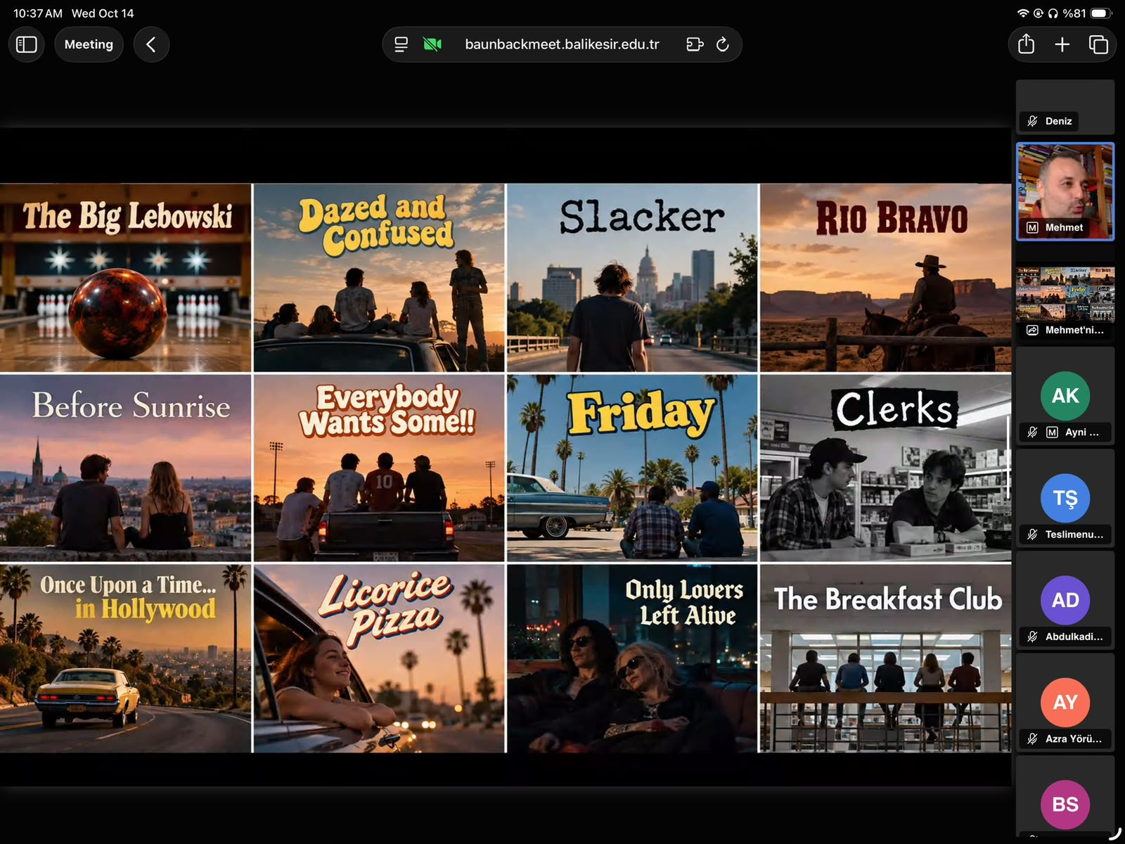This screenshot has height=844, width=1125.
Task: Tap the Wi-Fi icon in status bar
Action: (x=1023, y=13)
